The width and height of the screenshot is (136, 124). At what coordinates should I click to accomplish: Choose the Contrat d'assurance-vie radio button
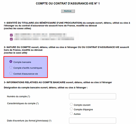(x=11, y=73)
